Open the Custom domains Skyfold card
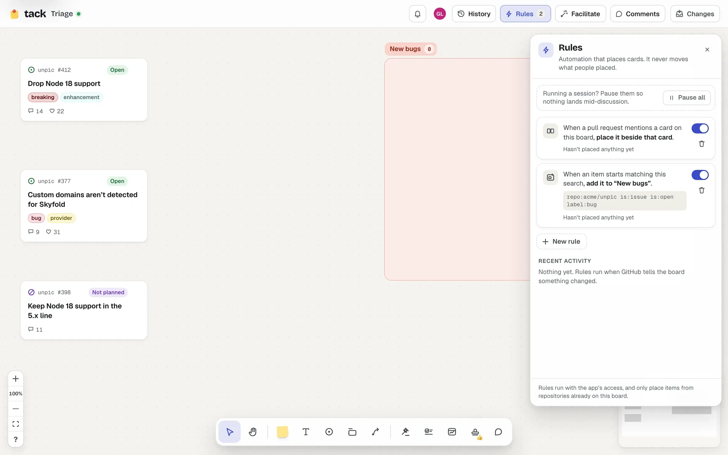 click(x=84, y=206)
